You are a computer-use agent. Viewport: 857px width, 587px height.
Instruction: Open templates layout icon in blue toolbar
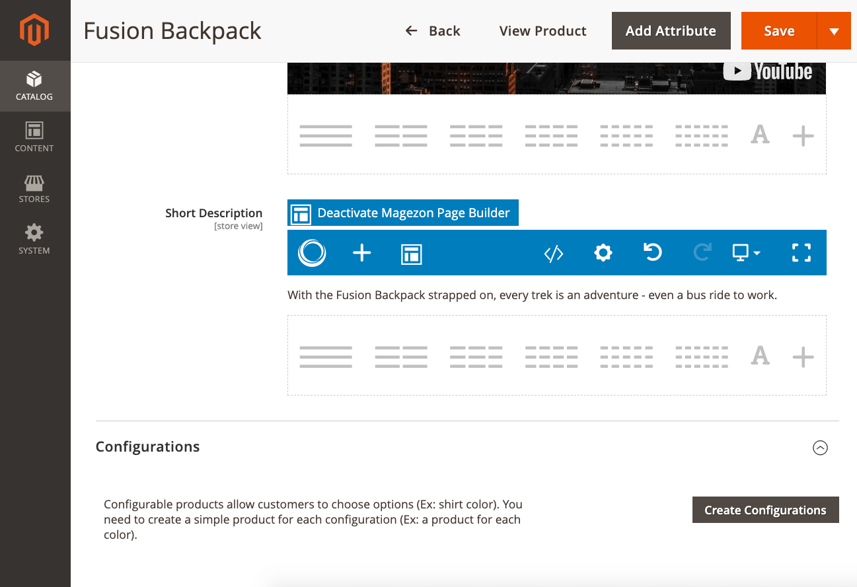pyautogui.click(x=411, y=254)
